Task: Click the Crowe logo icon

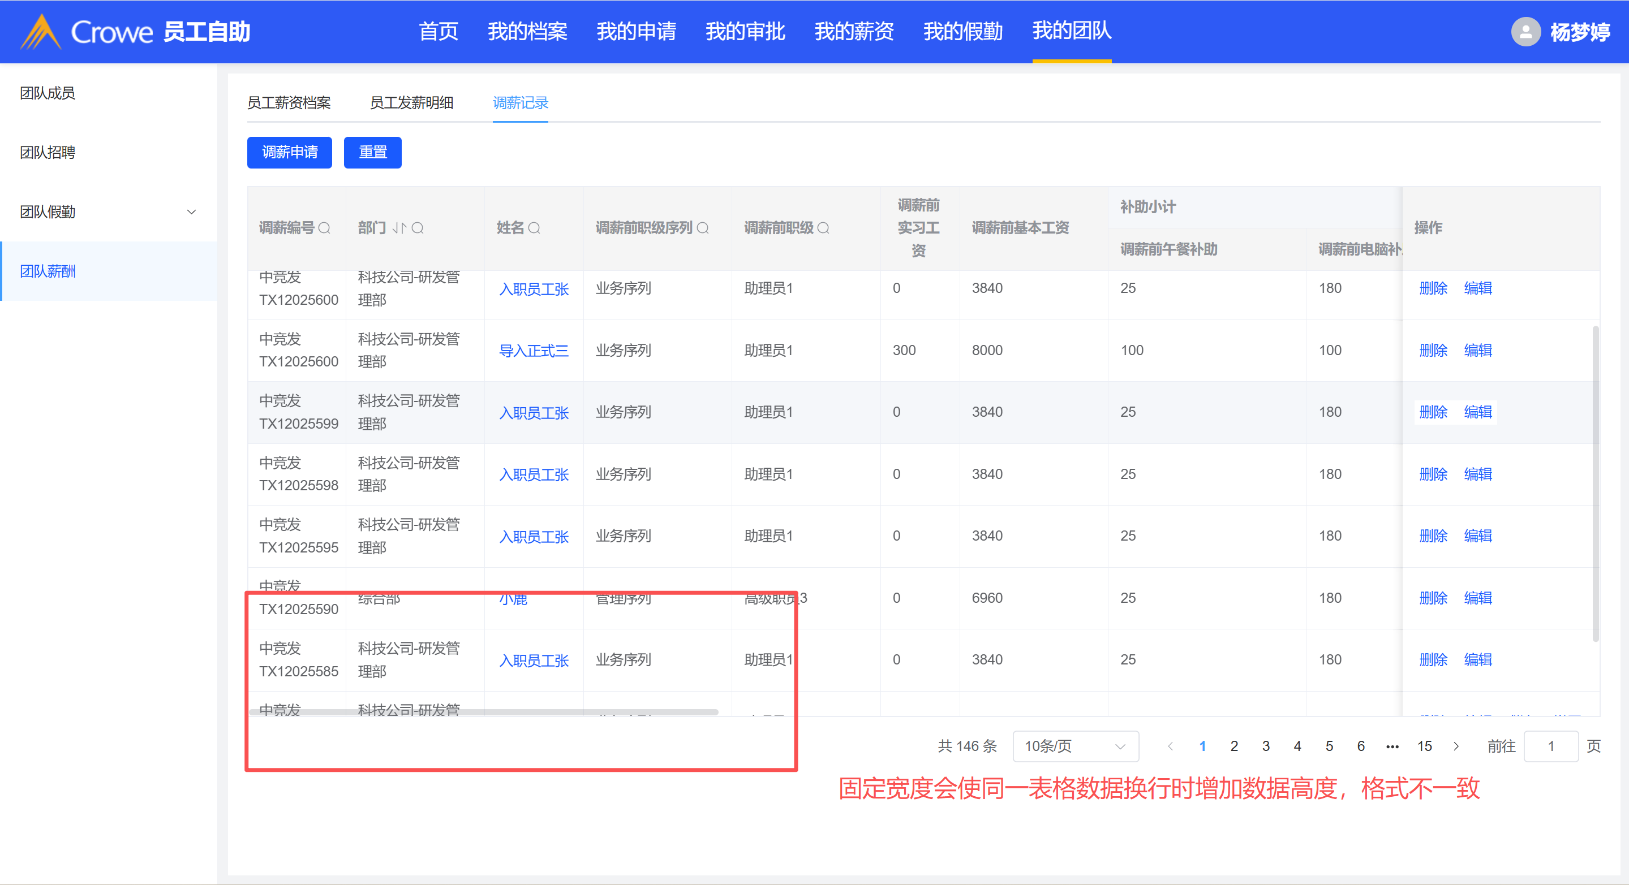Action: (41, 32)
